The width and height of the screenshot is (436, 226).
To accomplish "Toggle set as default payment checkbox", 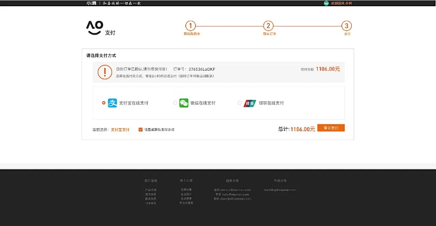I will coord(140,129).
